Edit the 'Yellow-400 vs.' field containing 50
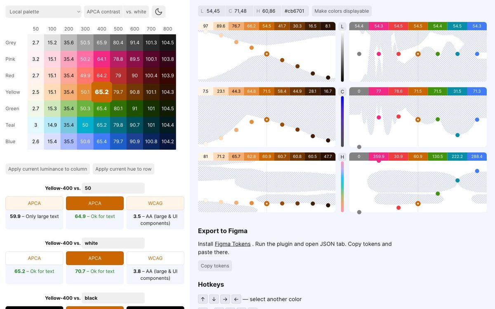The width and height of the screenshot is (495, 309). pos(113,188)
